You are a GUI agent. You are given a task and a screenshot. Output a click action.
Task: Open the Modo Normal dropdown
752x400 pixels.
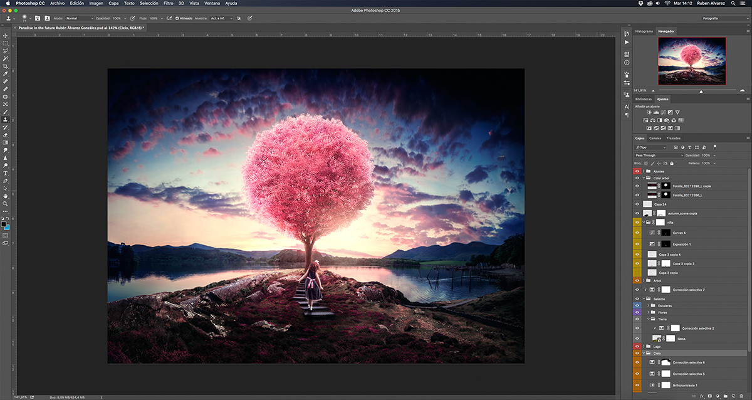click(x=80, y=18)
